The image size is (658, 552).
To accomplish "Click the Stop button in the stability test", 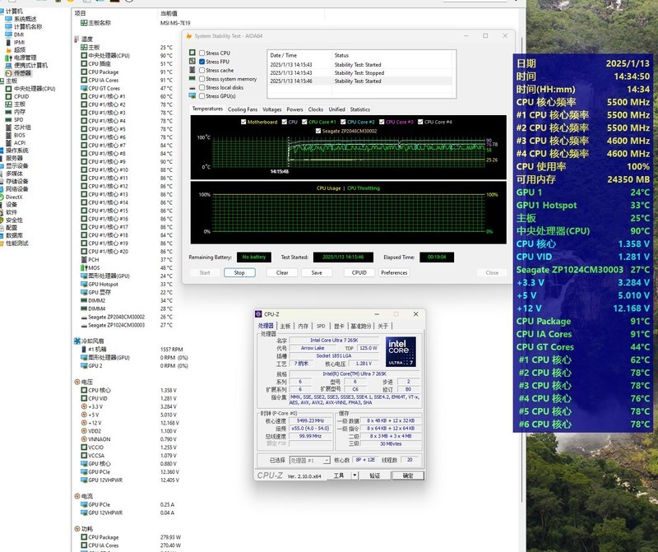I will (x=239, y=272).
